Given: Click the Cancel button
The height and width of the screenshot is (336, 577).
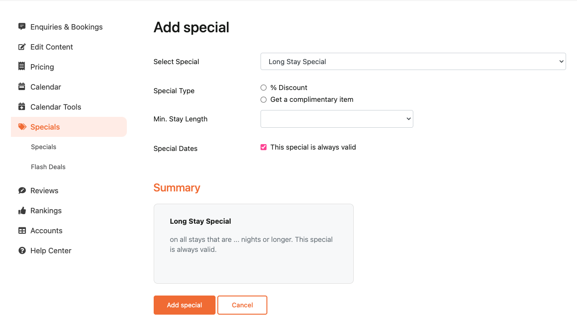Looking at the screenshot, I should [x=242, y=305].
